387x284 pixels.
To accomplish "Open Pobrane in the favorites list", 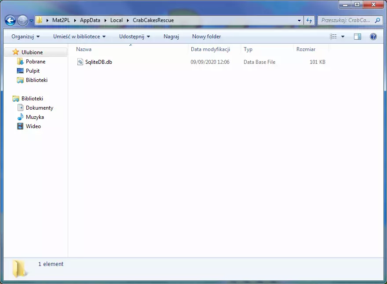I will [x=36, y=62].
